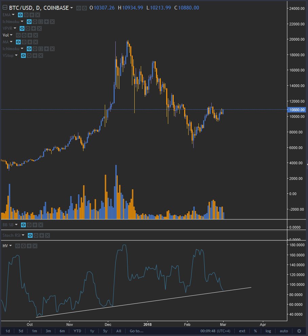Select the 3m time range
The width and height of the screenshot is (308, 336).
pos(48,331)
